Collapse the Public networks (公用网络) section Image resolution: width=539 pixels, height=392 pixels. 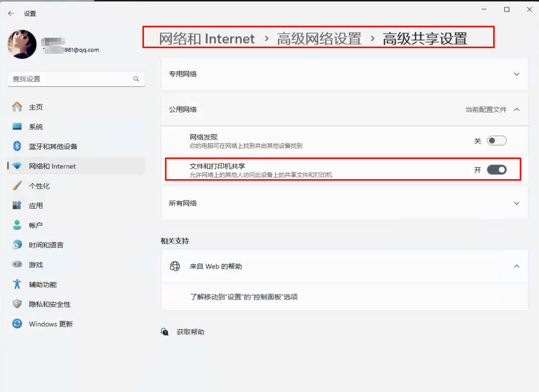pos(516,110)
